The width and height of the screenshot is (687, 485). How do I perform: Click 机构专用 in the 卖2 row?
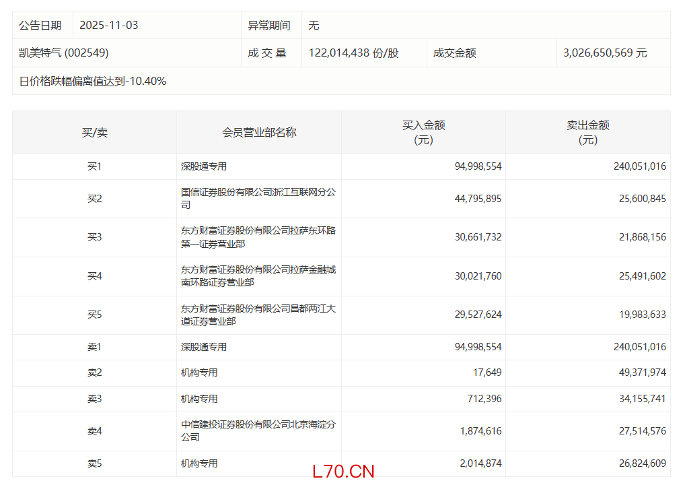click(199, 373)
